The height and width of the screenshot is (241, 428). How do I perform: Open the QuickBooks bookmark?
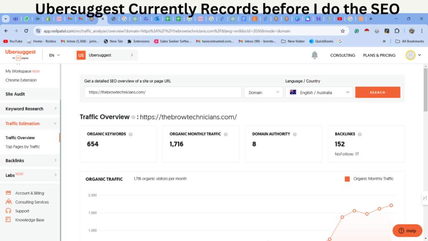click(x=321, y=41)
